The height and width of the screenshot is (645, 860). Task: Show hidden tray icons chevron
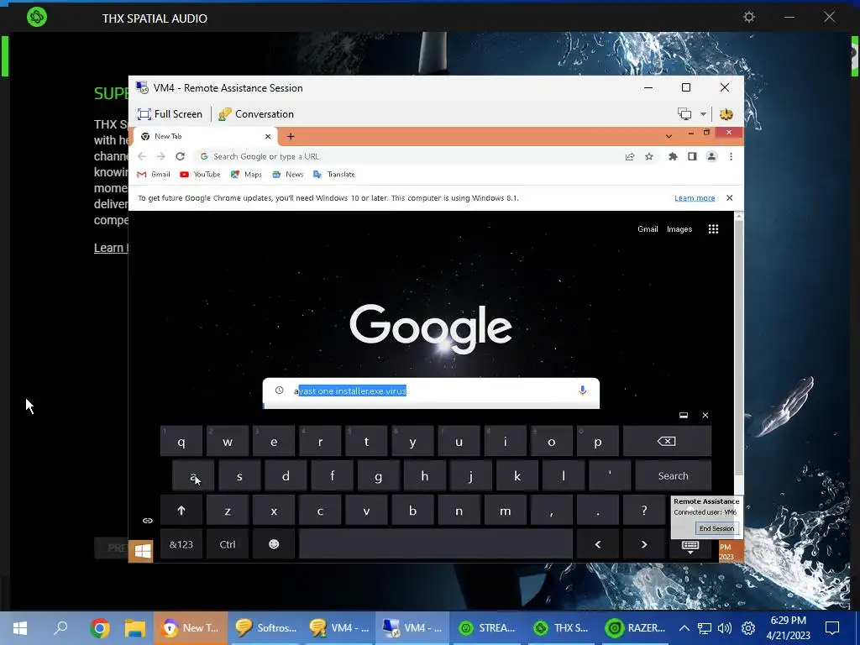click(x=684, y=628)
